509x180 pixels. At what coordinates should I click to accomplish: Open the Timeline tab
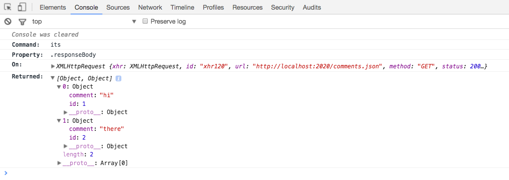click(x=183, y=7)
